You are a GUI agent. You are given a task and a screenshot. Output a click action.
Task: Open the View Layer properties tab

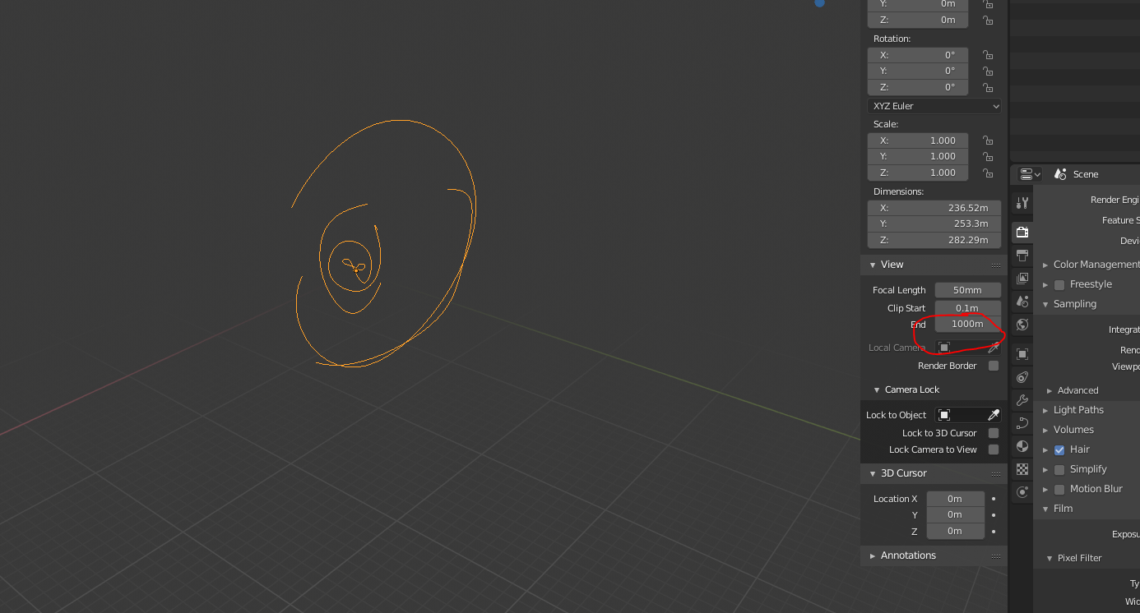tap(1022, 279)
